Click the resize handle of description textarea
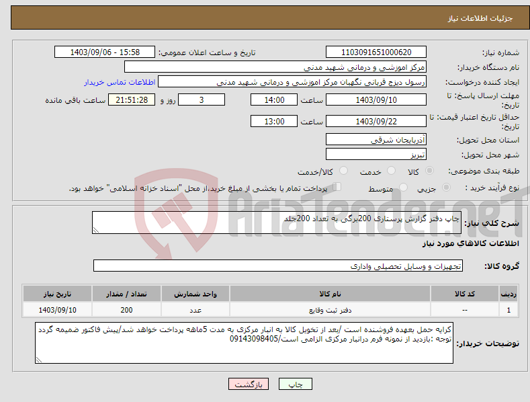The image size is (530, 402). click(x=96, y=231)
